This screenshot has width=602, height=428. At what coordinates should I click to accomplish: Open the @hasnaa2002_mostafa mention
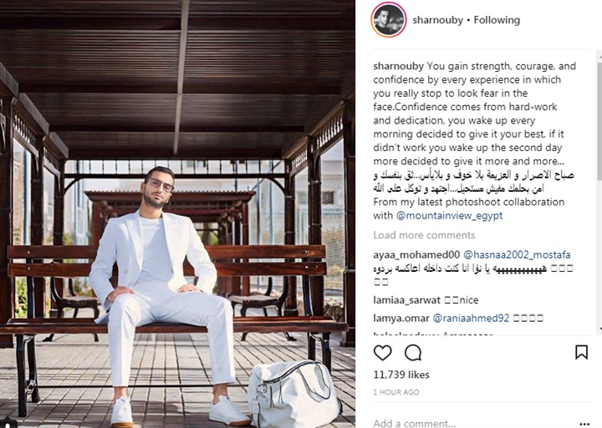(x=517, y=254)
